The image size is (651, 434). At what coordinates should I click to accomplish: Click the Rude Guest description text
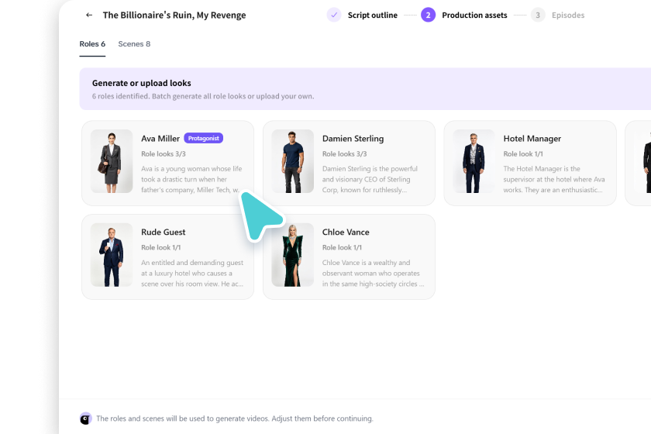[x=192, y=274]
